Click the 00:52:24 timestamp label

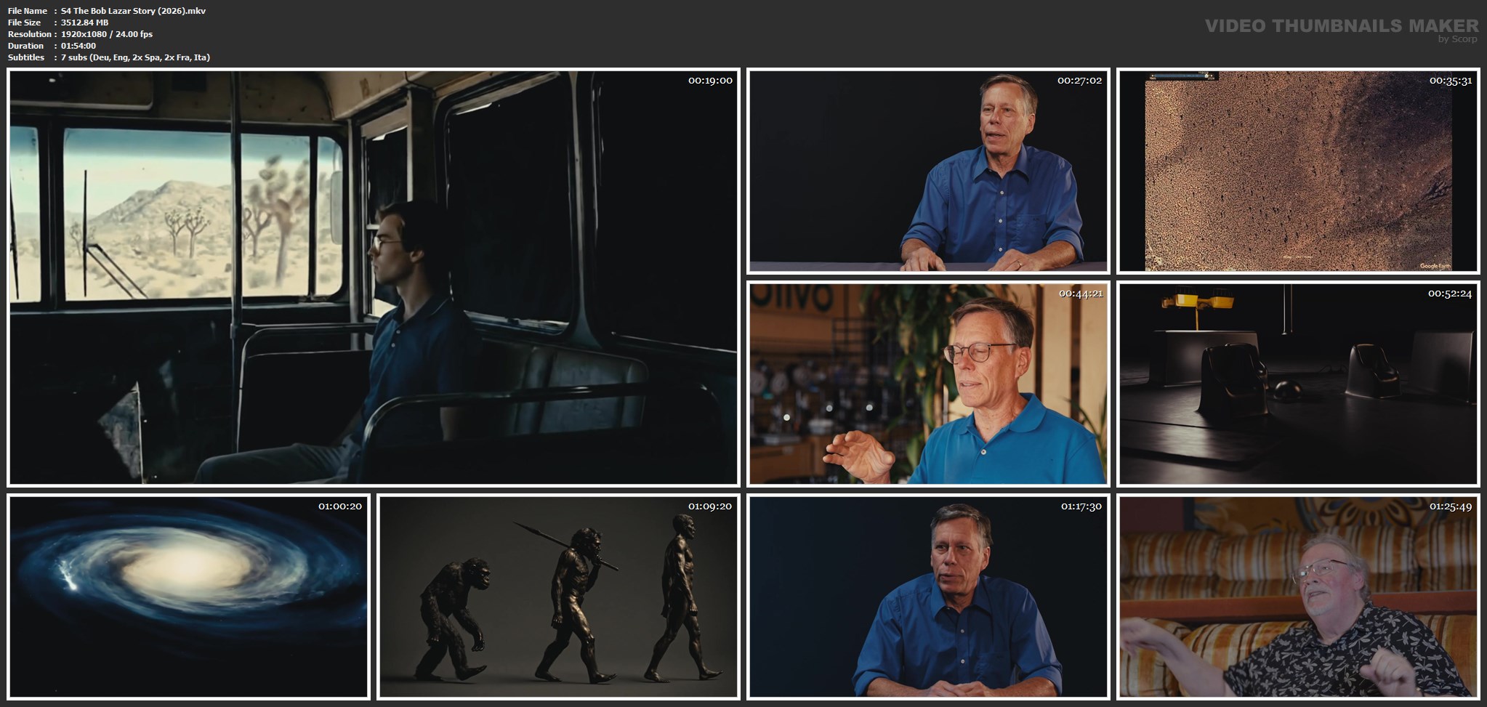(x=1450, y=294)
